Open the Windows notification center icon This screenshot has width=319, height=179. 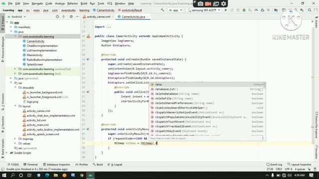tap(311, 175)
